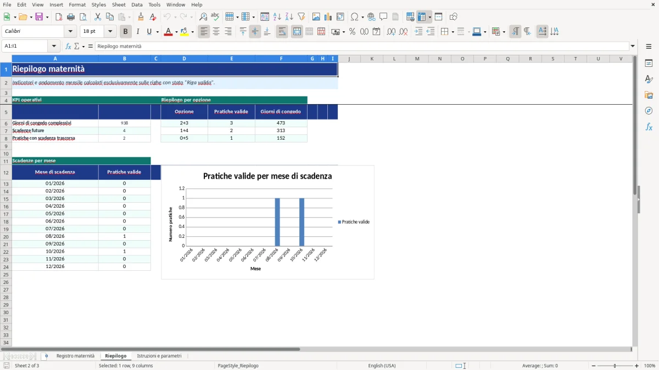
Task: Click Define Print Area icon
Action: pos(410,17)
